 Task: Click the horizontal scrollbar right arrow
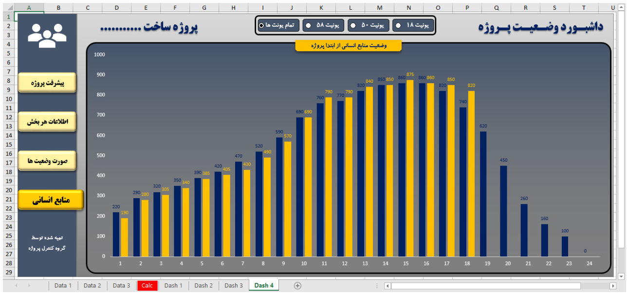click(613, 286)
